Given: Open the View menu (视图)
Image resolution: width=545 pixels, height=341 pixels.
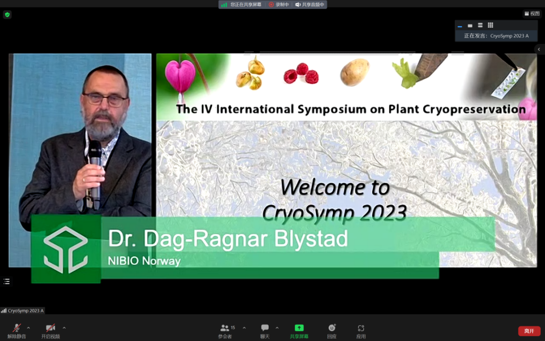Looking at the screenshot, I should pos(532,13).
